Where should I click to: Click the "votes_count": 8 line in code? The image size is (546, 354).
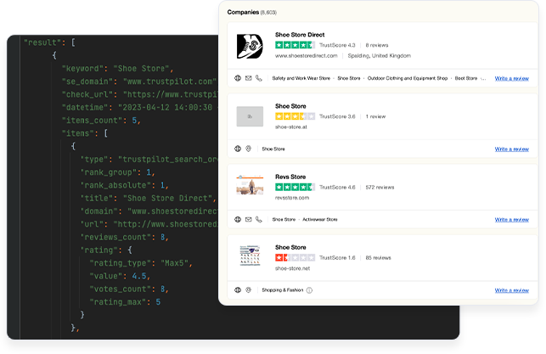pos(129,289)
